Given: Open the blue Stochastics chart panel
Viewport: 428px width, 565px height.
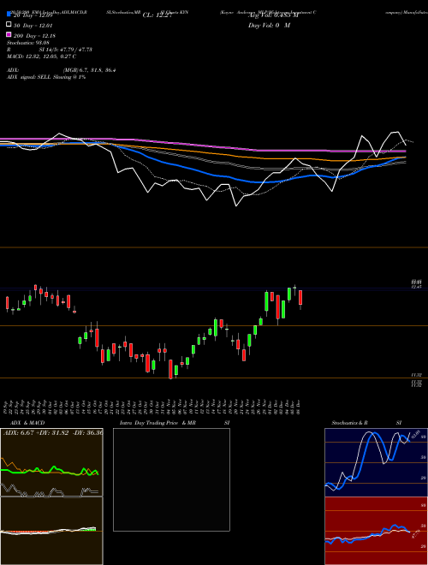Looking at the screenshot, I should click(376, 462).
